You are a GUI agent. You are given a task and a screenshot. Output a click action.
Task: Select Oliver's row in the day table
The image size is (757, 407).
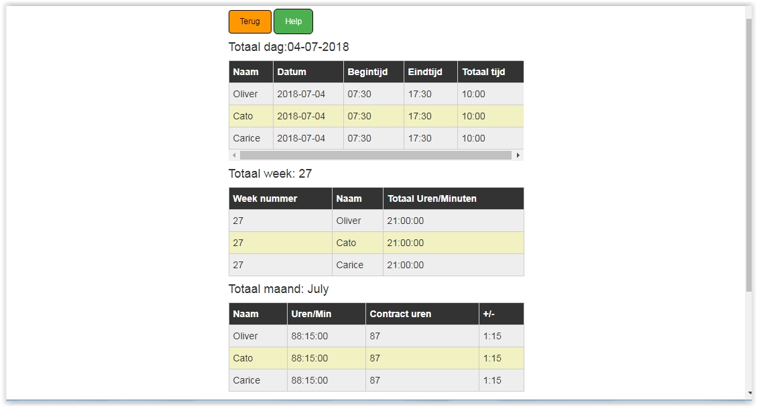point(245,94)
